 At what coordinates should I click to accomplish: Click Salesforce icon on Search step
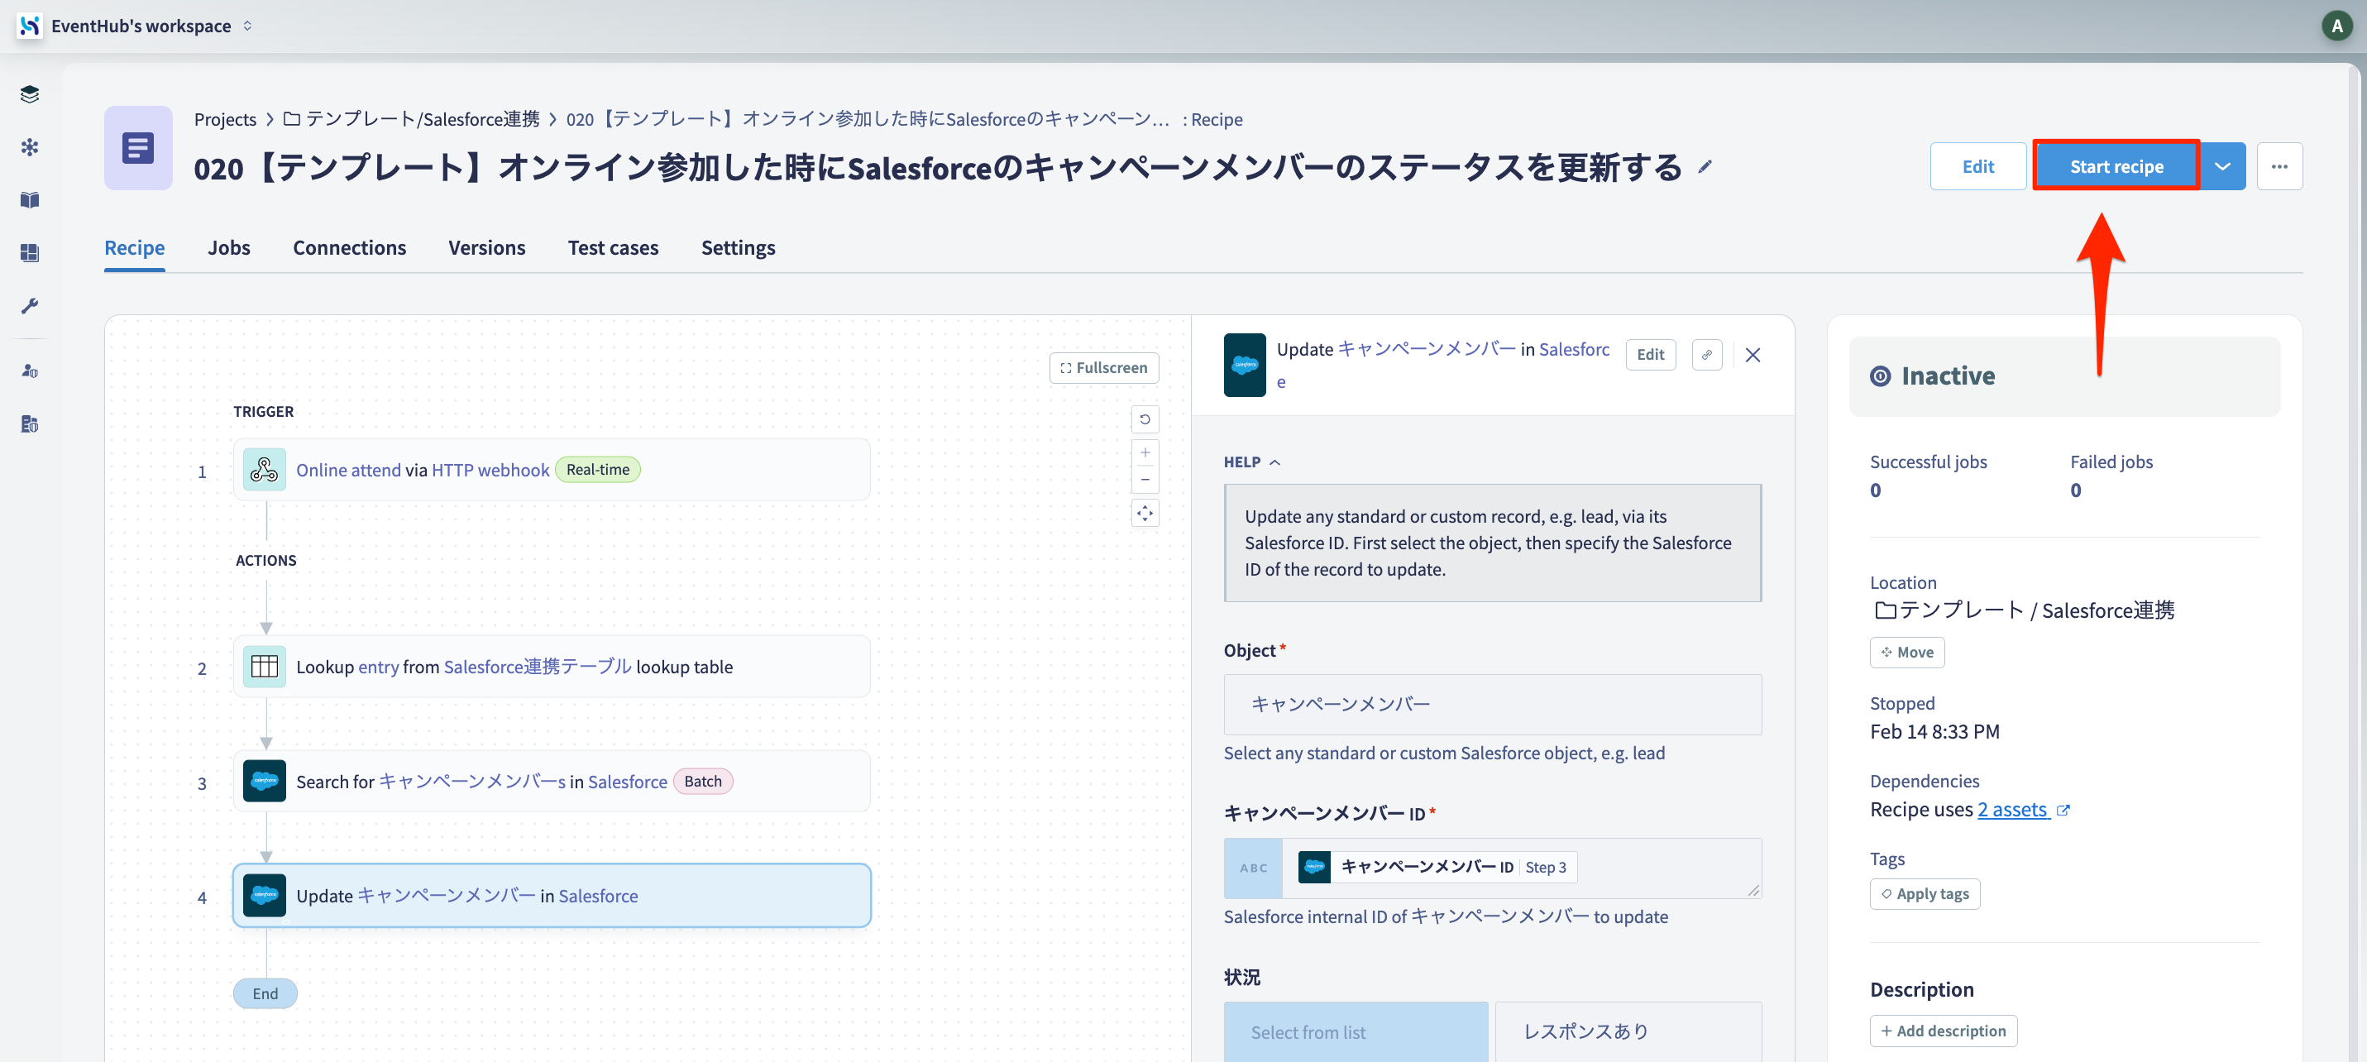pyautogui.click(x=265, y=782)
